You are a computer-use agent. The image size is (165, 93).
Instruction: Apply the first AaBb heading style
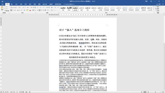click(63, 9)
